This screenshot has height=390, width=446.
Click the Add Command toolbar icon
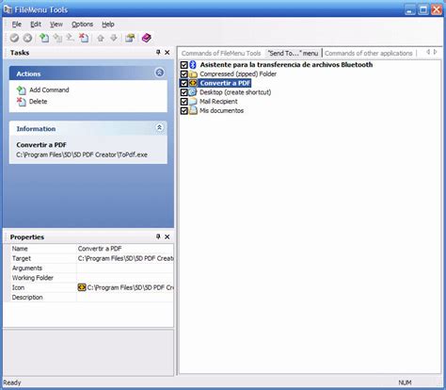[44, 38]
